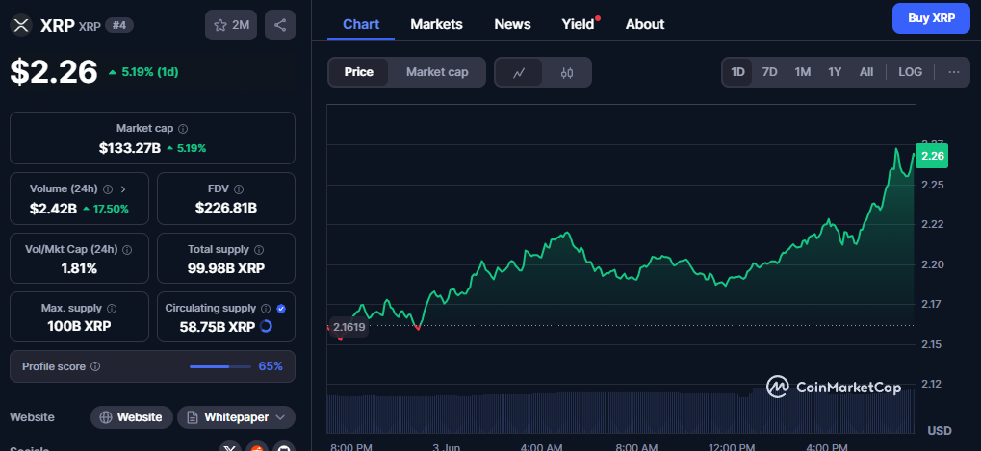Screen dimensions: 981x451
Task: Open info icon beside Profile score
Action: 95,366
